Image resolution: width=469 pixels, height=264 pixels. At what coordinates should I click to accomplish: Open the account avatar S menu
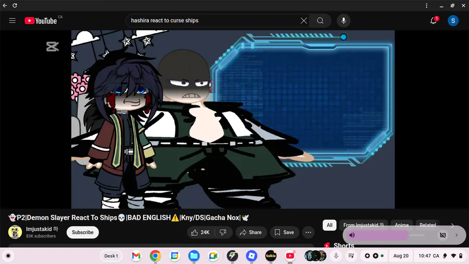453,21
